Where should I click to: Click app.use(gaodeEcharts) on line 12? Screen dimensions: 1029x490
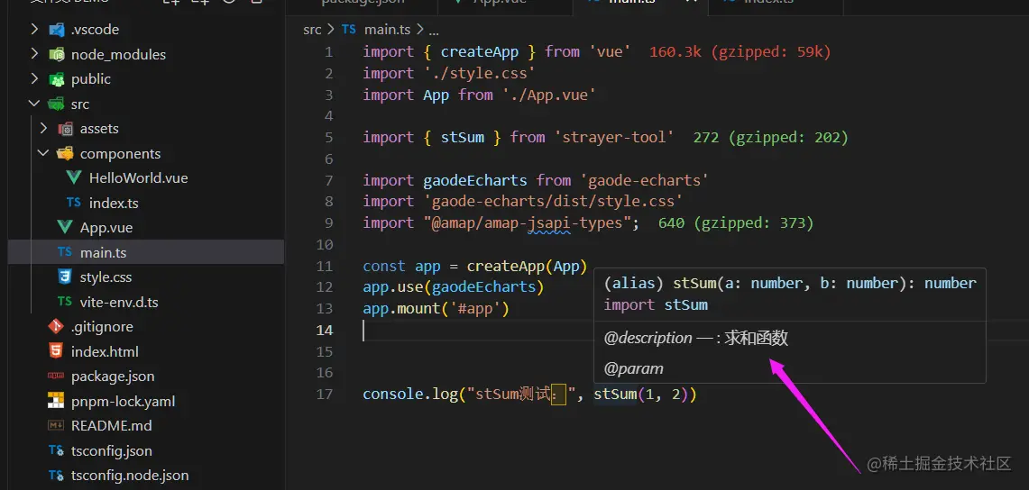coord(454,287)
